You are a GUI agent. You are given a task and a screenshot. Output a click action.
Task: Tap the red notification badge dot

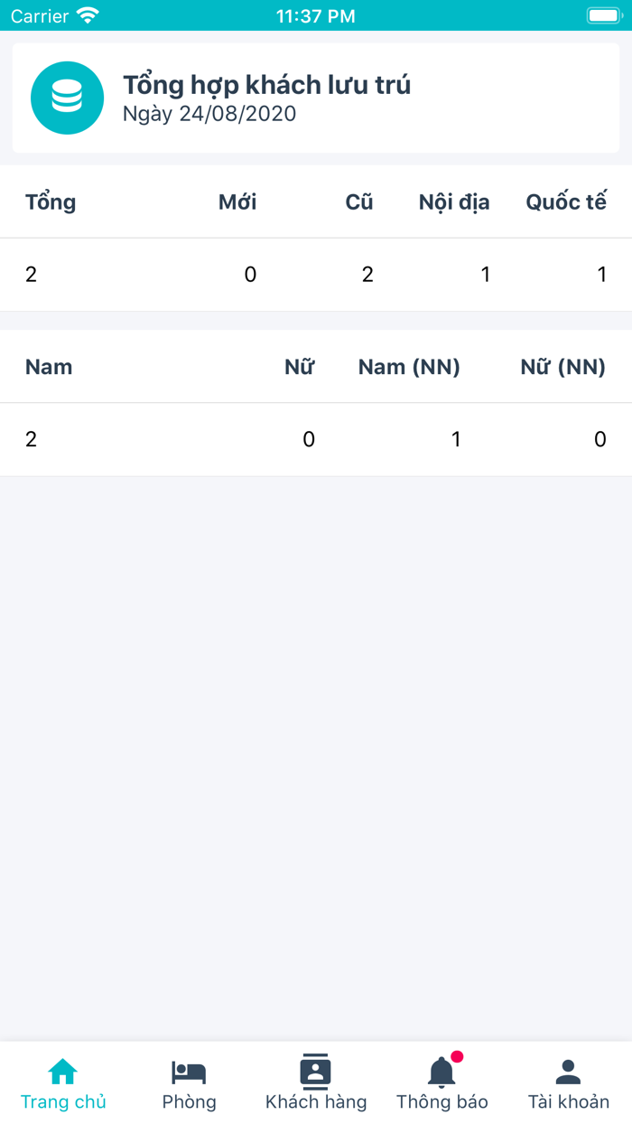(x=457, y=1056)
